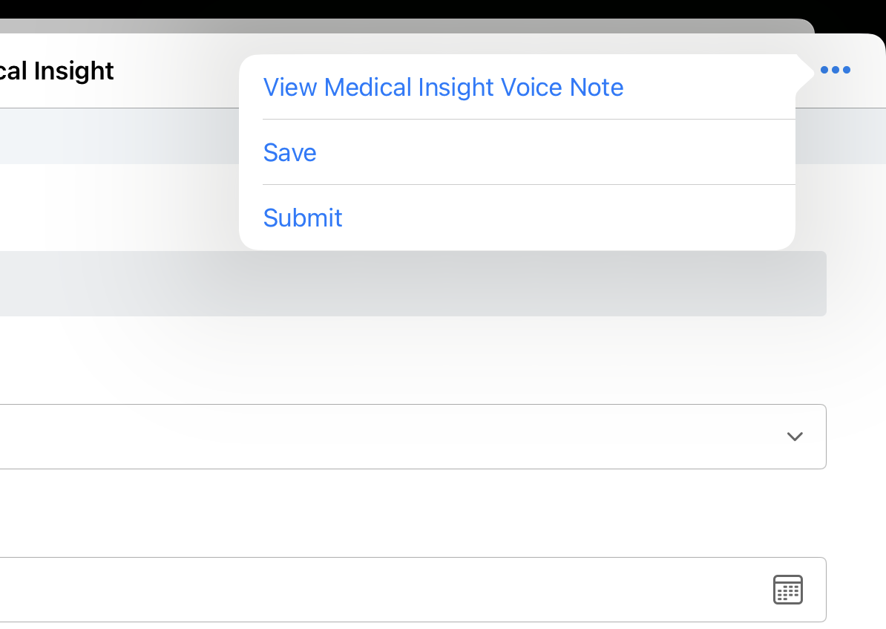Click the three-dot more options icon

pyautogui.click(x=835, y=71)
